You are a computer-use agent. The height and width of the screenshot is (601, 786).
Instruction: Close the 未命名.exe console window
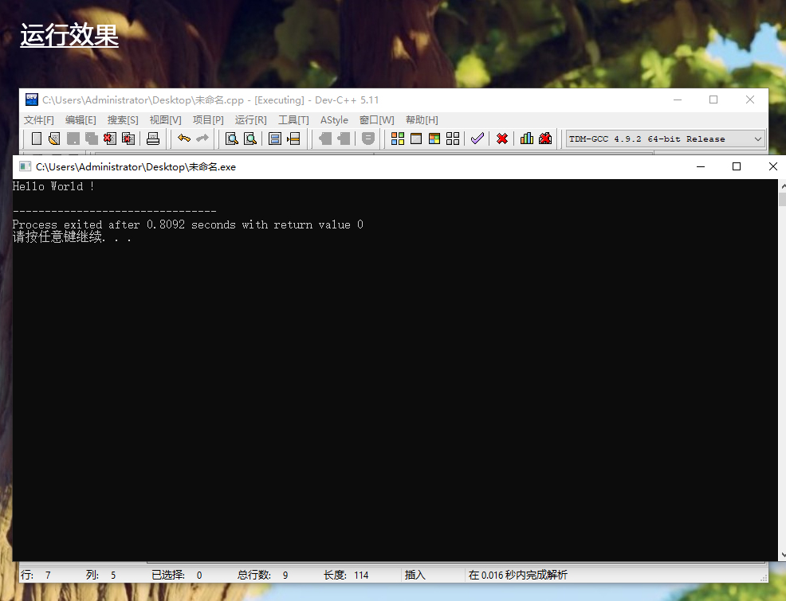(773, 166)
